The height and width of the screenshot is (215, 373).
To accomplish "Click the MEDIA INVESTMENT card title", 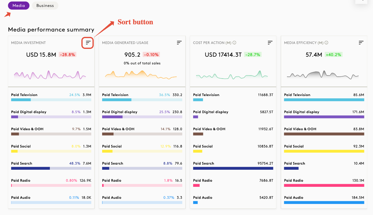I will 29,43.
